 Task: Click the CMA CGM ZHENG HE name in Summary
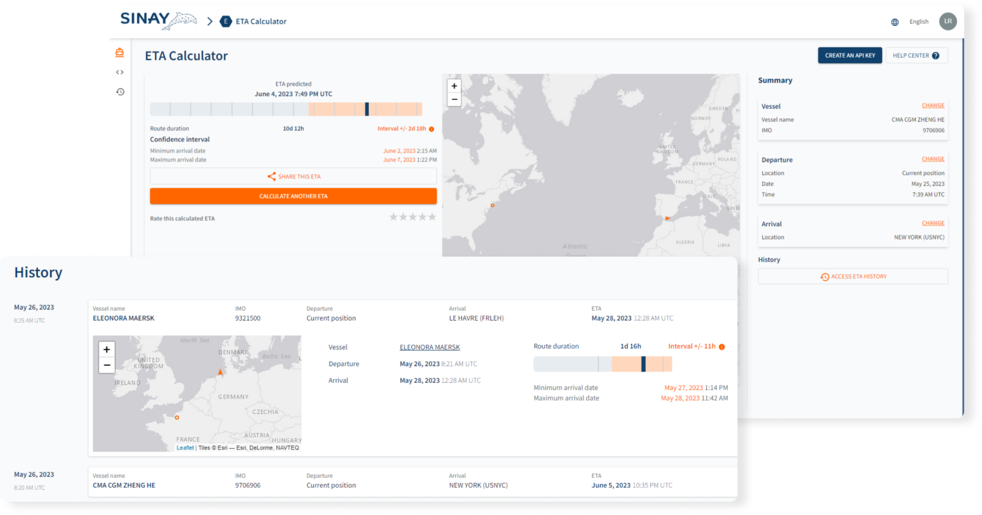coord(918,120)
